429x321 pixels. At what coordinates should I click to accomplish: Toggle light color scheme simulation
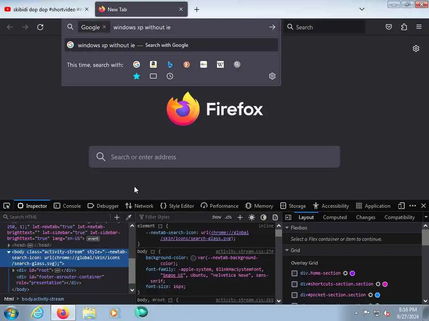(252, 217)
